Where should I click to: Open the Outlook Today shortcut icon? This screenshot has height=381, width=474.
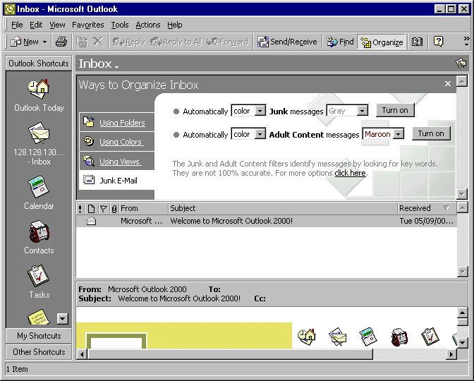(x=39, y=89)
